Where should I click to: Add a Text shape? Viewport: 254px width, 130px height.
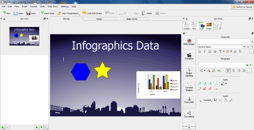point(194,26)
